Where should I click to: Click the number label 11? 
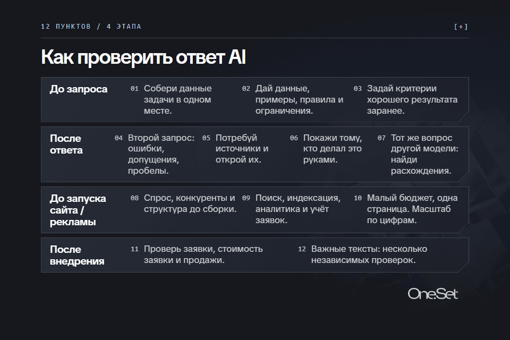click(x=134, y=249)
